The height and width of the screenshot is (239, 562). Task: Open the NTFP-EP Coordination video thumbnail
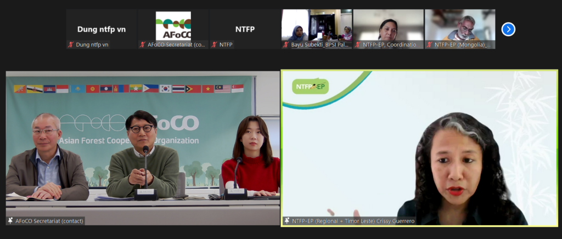coord(388,25)
